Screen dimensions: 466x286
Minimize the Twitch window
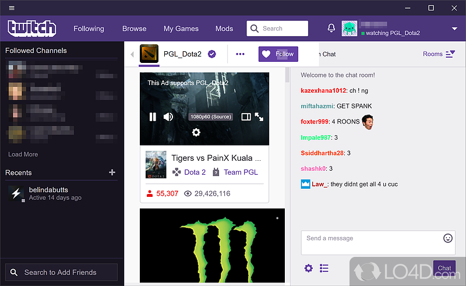tap(408, 8)
